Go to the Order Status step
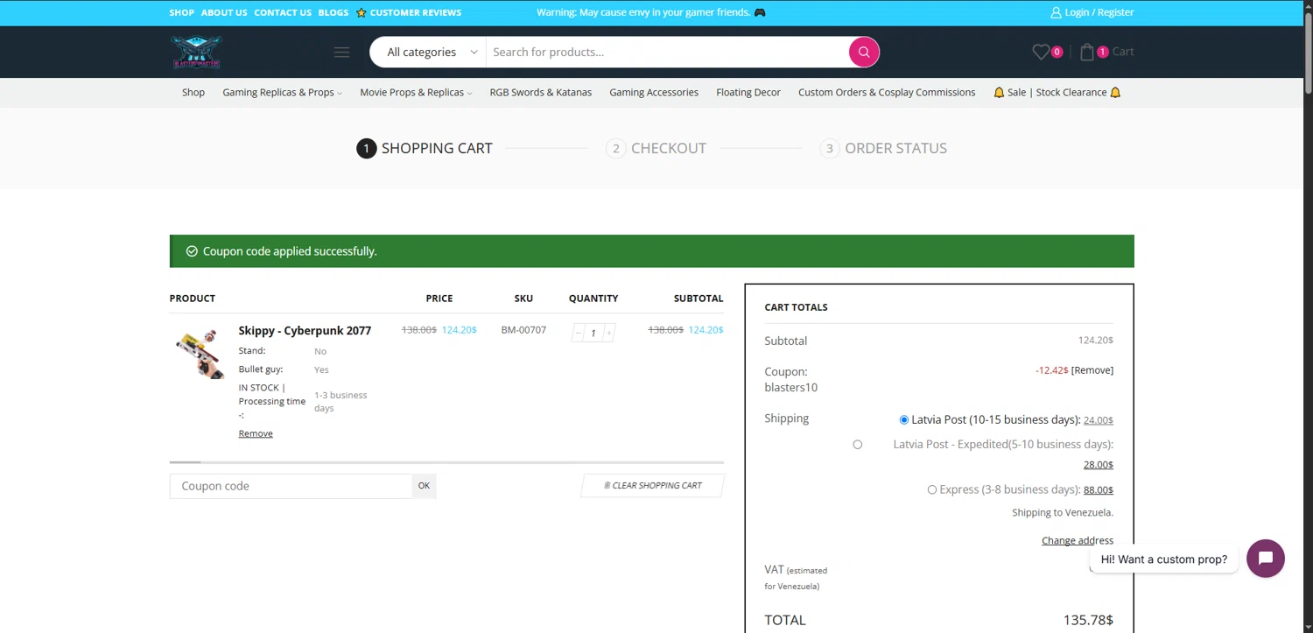Image resolution: width=1313 pixels, height=633 pixels. (x=883, y=148)
